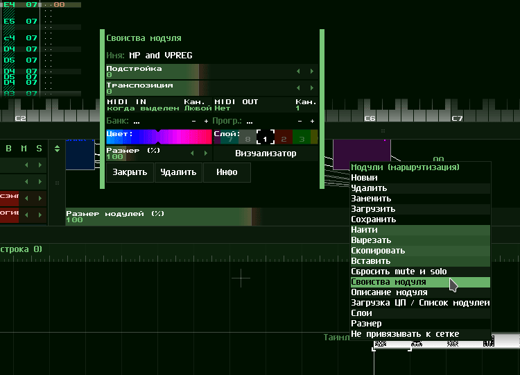
Task: Choose Вырезать in the context menu
Action: click(421, 240)
